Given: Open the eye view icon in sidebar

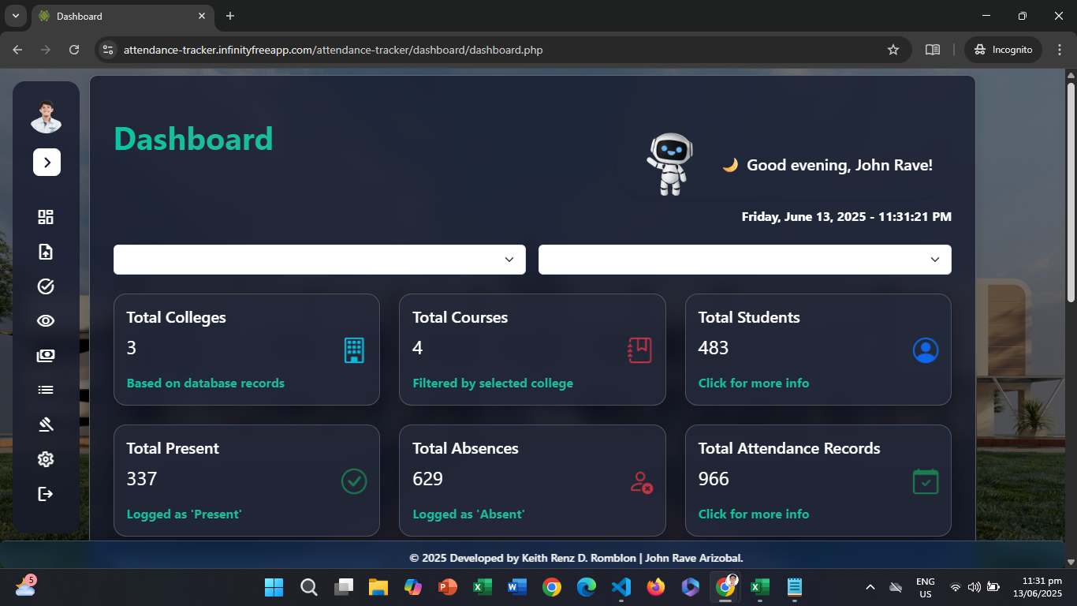Looking at the screenshot, I should (x=46, y=321).
